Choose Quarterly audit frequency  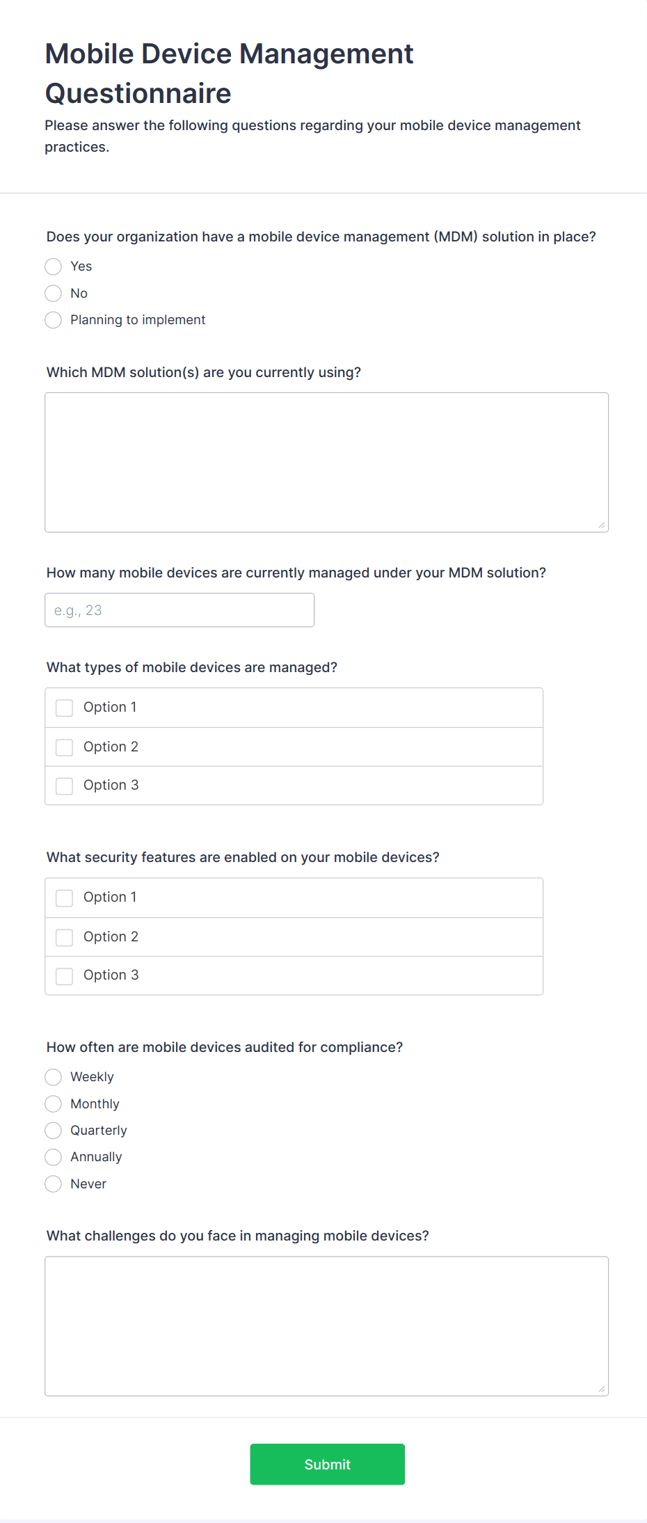click(x=54, y=1131)
